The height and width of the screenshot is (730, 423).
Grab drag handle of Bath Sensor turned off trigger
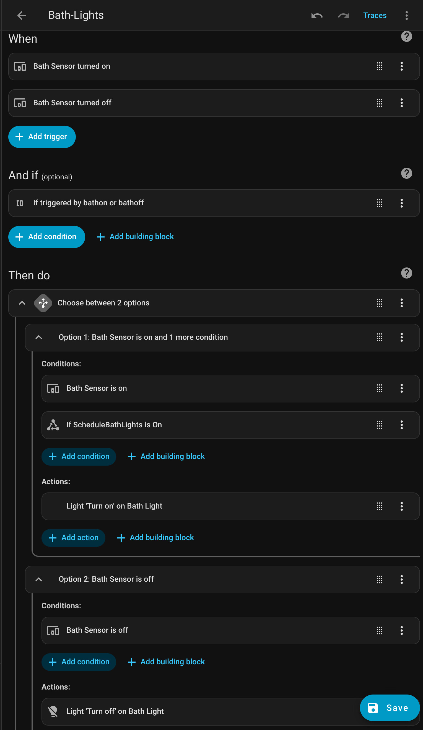point(380,103)
